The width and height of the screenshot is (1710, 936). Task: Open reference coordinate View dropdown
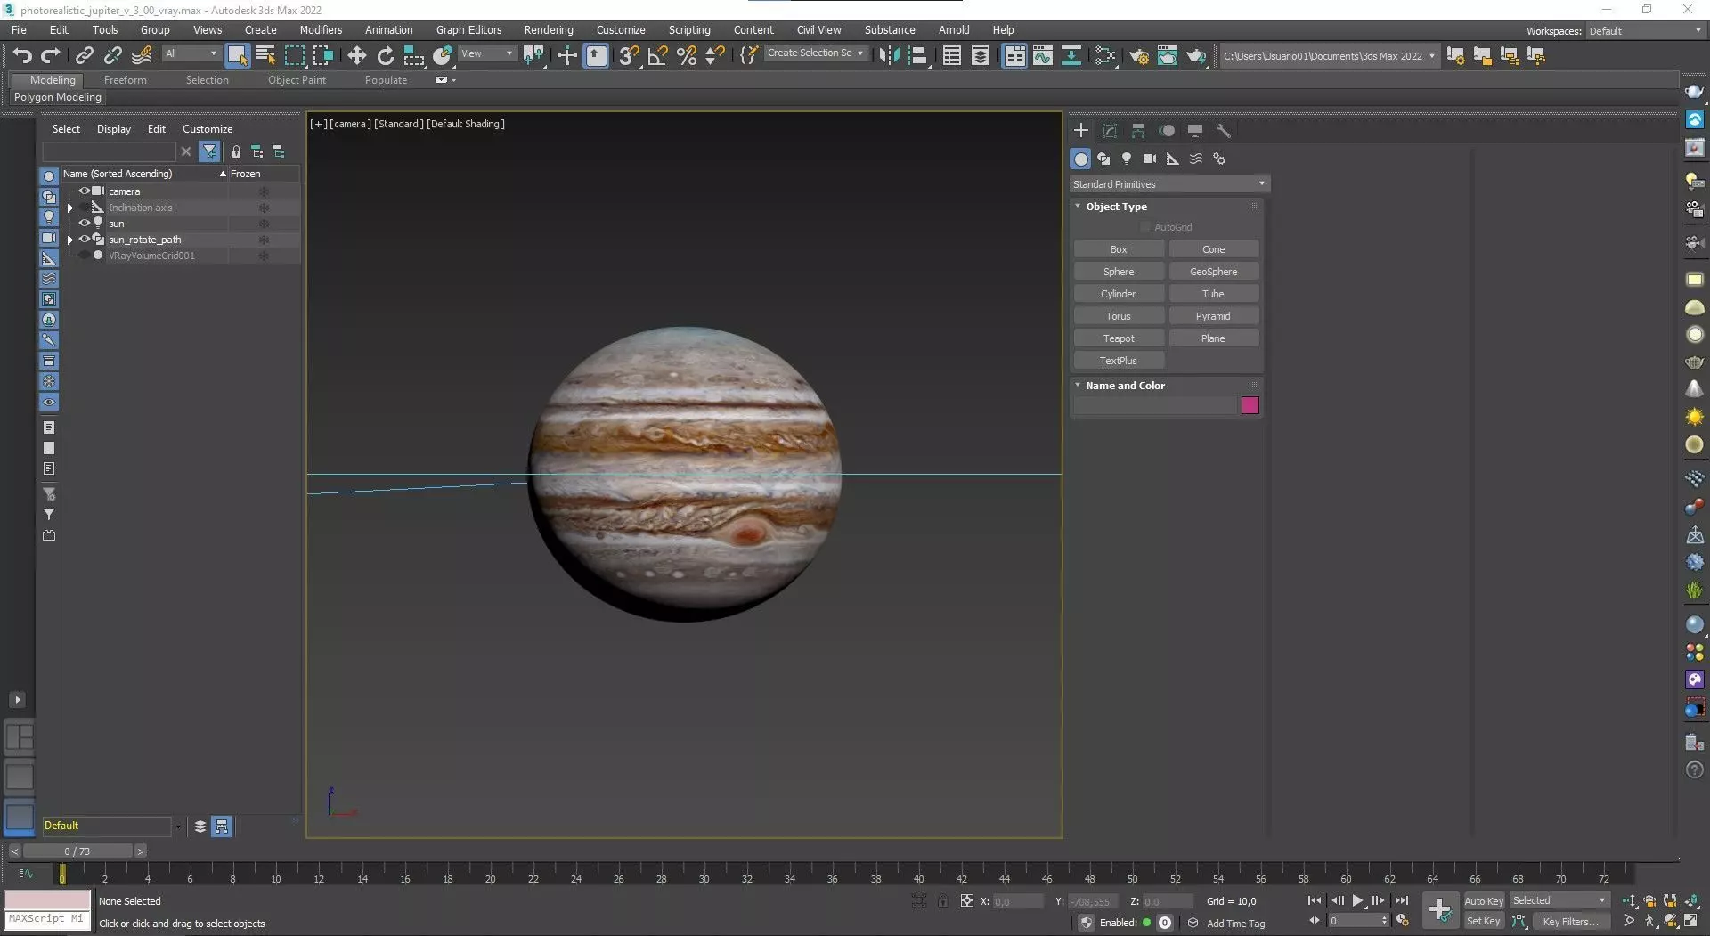point(486,53)
